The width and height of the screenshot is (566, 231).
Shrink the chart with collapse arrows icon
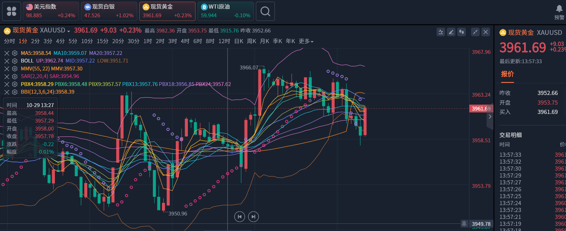click(476, 32)
